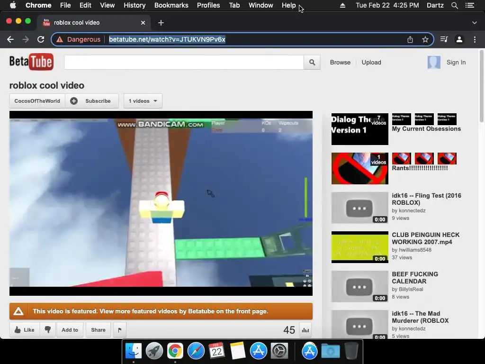Click the Sign In link
Viewport: 485px width, 364px height.
coord(456,62)
